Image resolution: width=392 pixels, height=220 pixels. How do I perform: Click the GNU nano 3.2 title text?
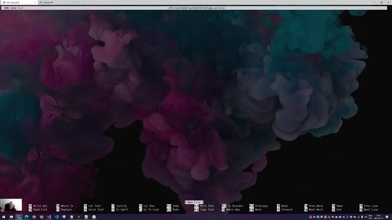point(13,8)
